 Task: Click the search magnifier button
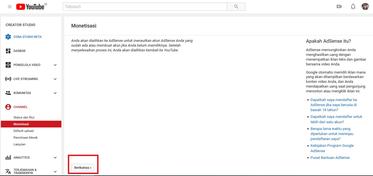click(x=236, y=6)
